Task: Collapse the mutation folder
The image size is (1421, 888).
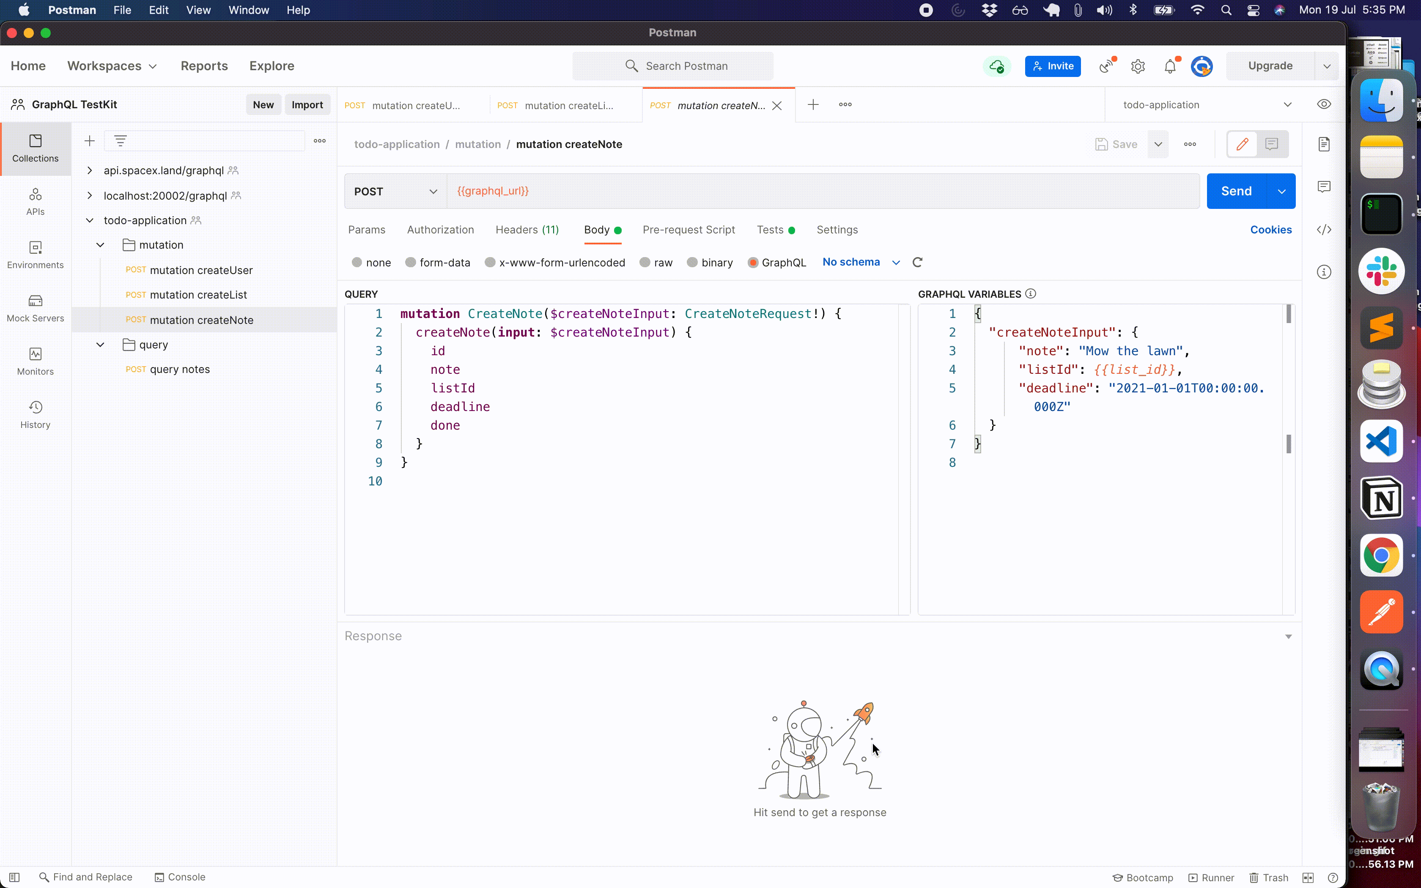Action: pos(100,245)
